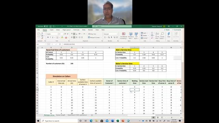Switch to the Page Layout tab
219x123 pixels.
66,30
